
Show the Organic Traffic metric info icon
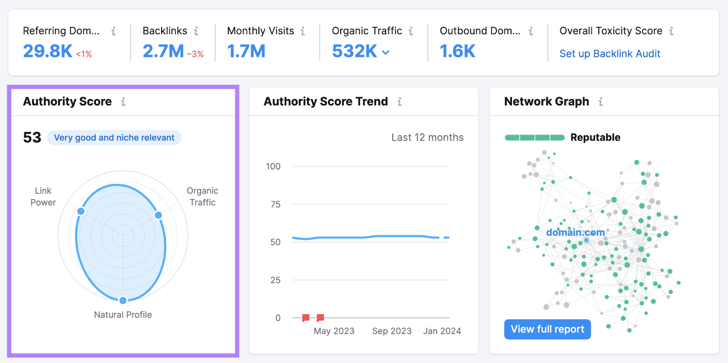pos(411,31)
